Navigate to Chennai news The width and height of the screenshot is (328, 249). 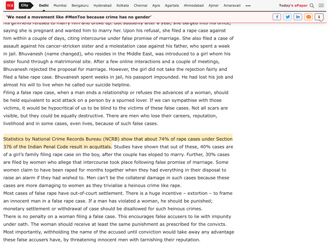[141, 5]
